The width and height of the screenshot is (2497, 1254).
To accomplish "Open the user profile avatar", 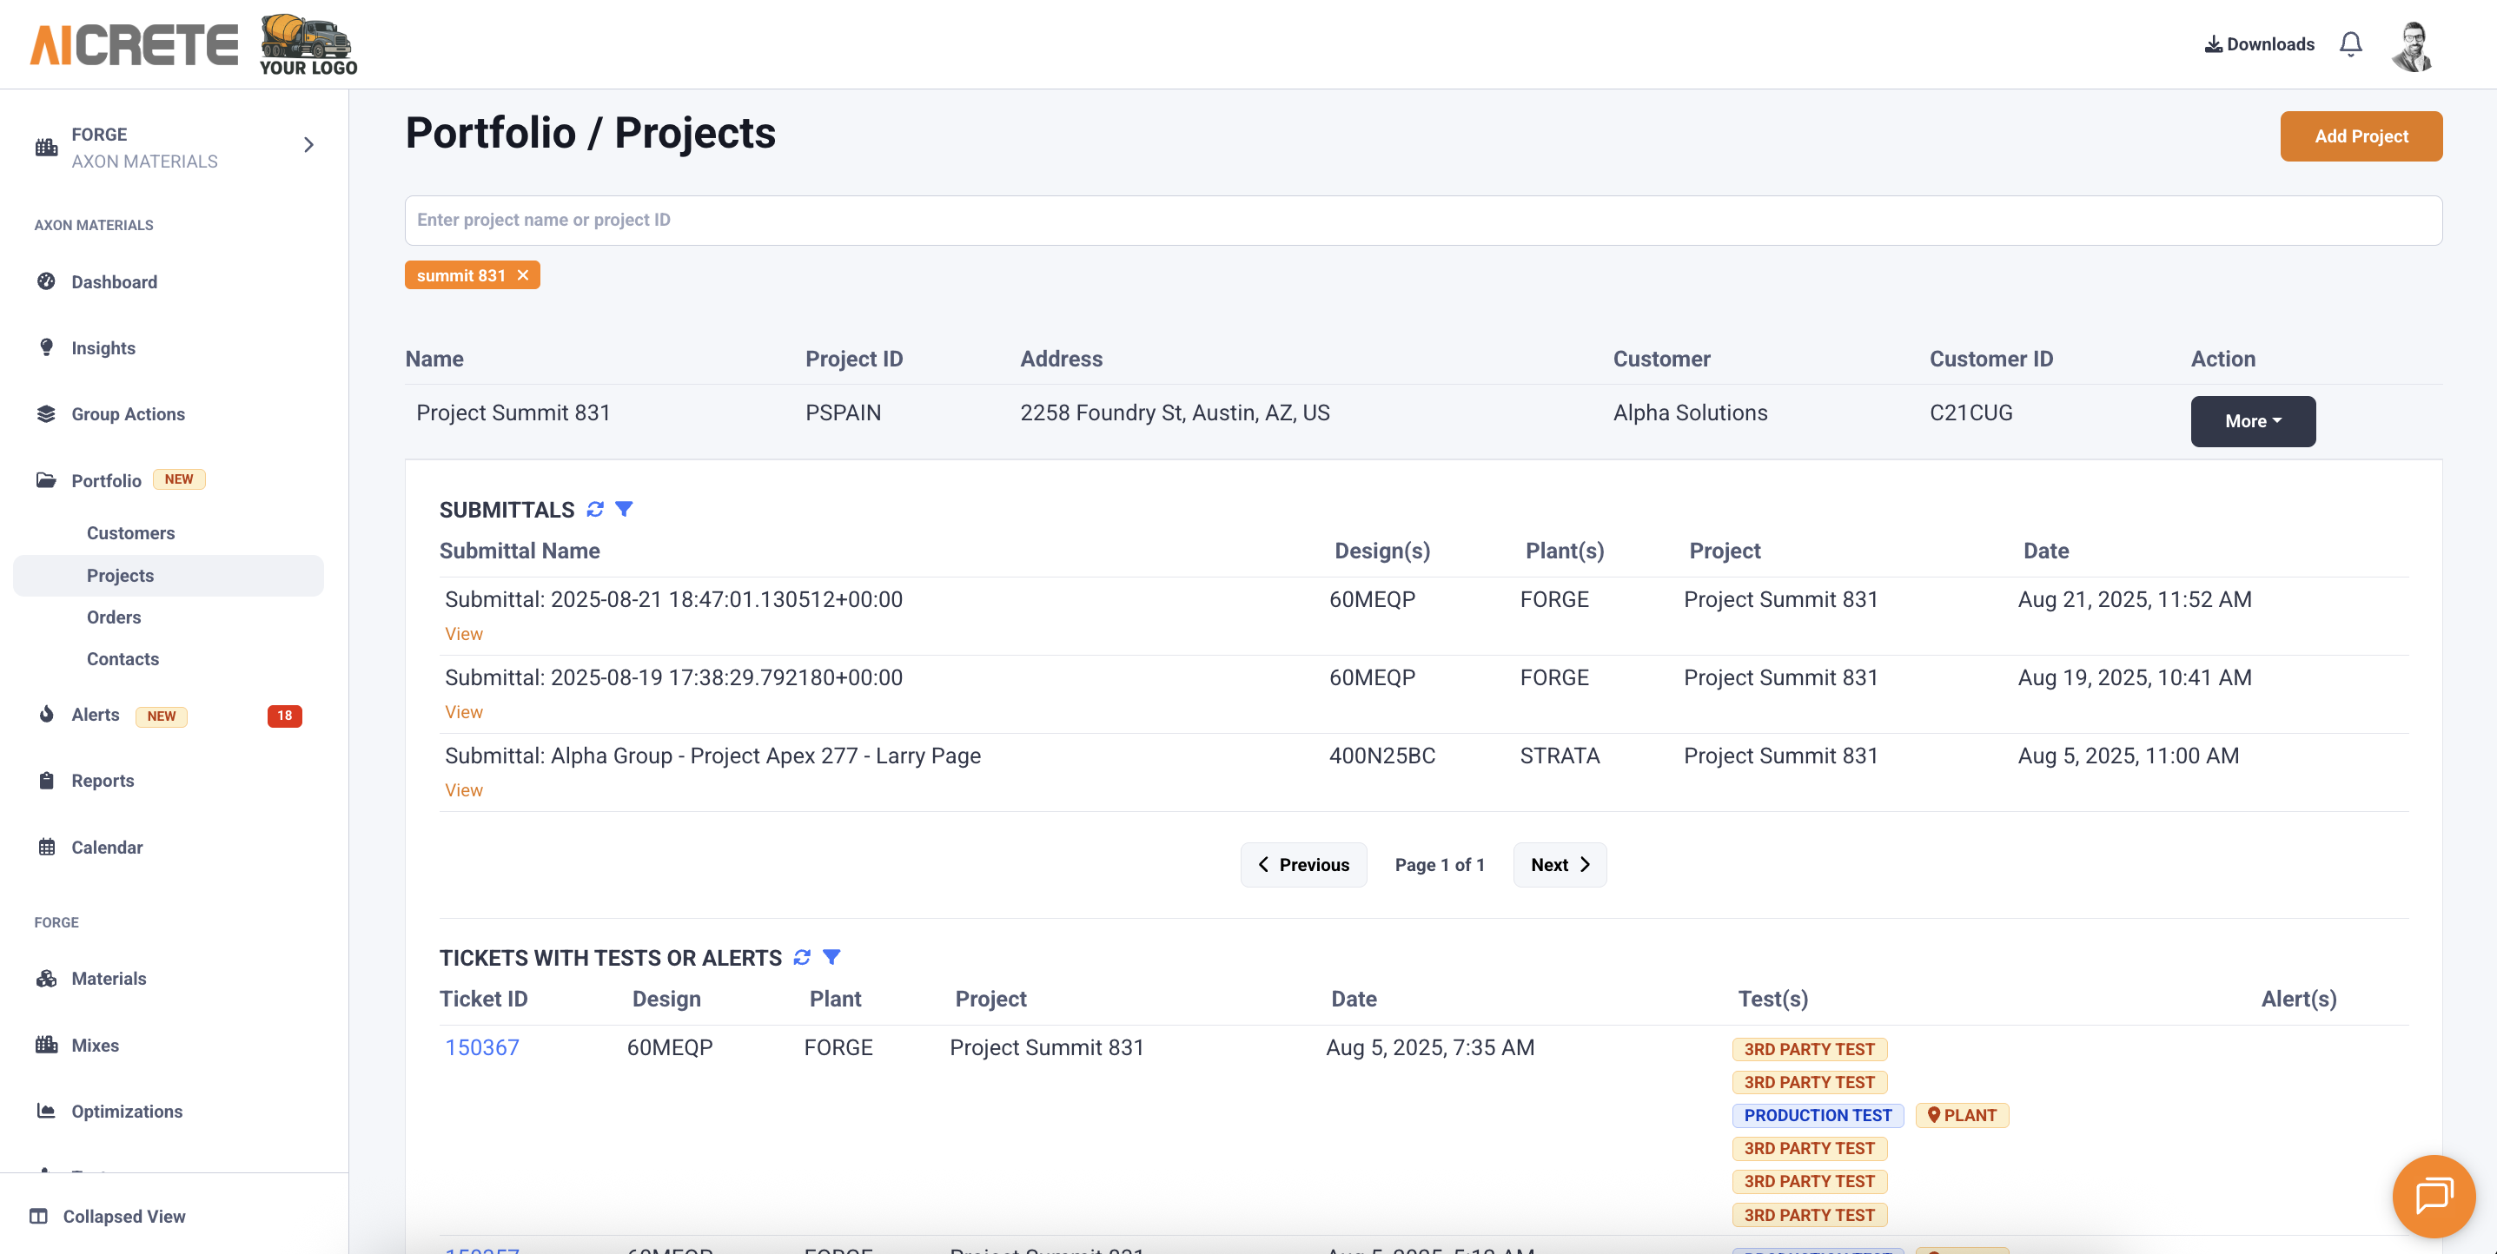I will click(2412, 45).
